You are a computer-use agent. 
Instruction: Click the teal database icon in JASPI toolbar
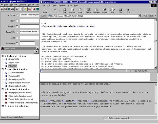tap(9, 9)
